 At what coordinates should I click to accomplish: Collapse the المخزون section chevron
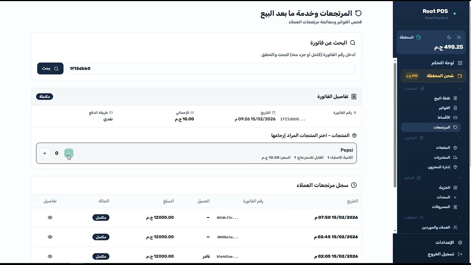click(460, 138)
